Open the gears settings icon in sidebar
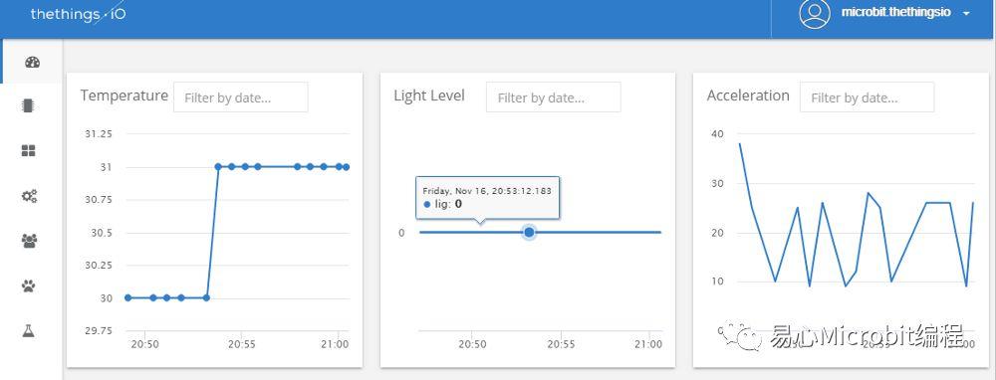Viewport: 996px width, 380px height. pyautogui.click(x=29, y=196)
